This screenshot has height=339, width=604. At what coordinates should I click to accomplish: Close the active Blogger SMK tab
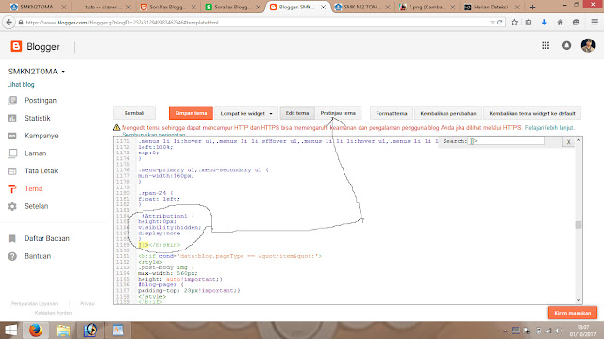tap(323, 7)
